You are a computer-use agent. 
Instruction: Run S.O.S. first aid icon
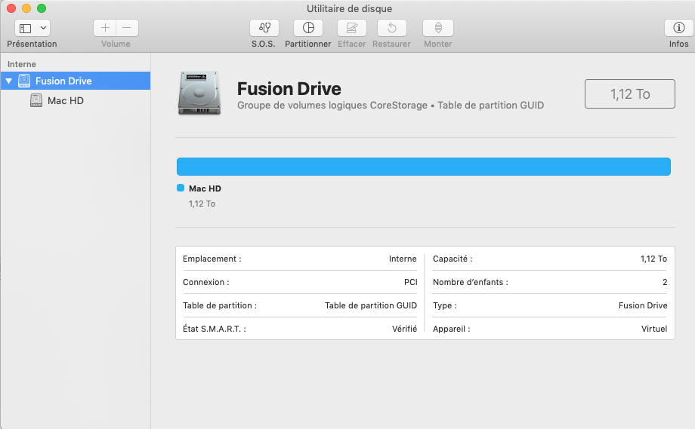click(264, 28)
